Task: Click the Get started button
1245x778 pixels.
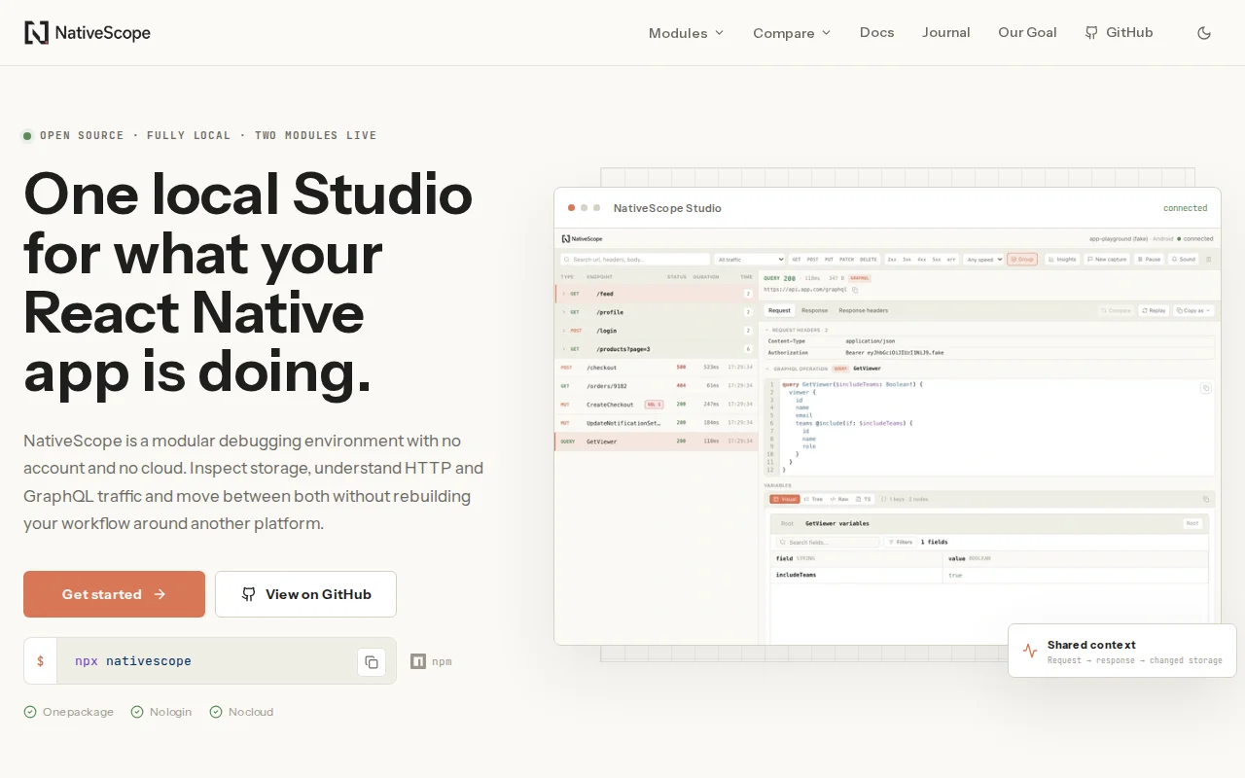Action: pos(114,594)
